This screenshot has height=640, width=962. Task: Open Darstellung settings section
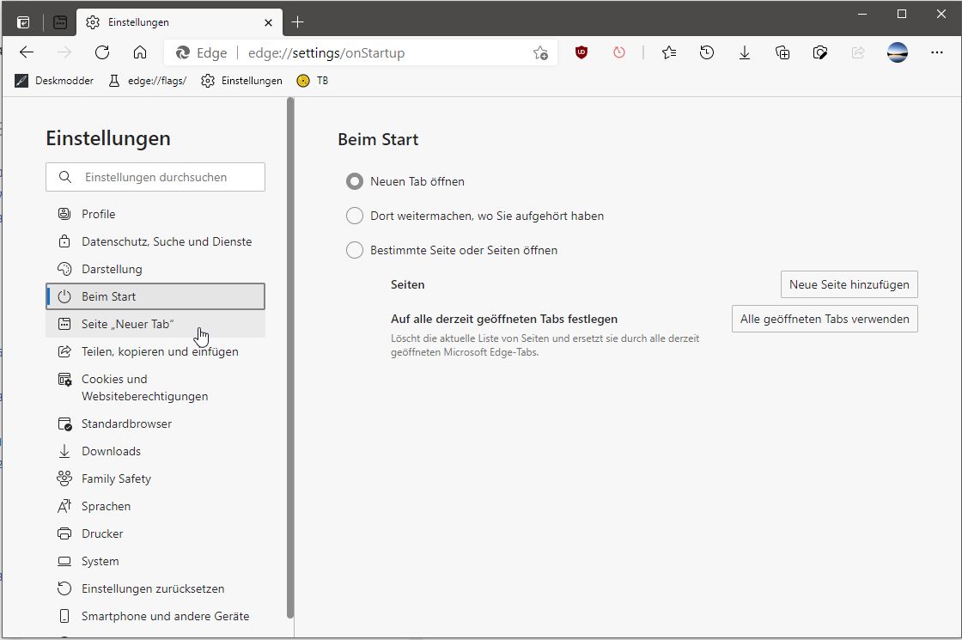(155, 270)
